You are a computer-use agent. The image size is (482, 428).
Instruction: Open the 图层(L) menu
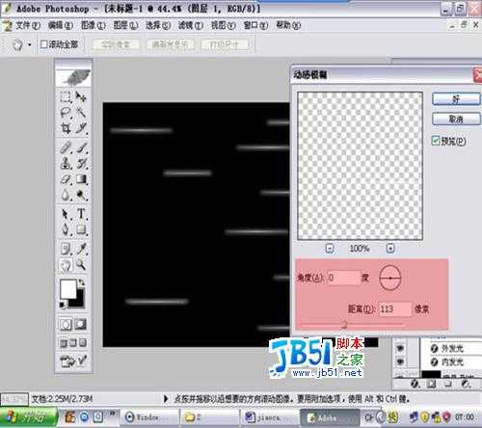coord(125,25)
